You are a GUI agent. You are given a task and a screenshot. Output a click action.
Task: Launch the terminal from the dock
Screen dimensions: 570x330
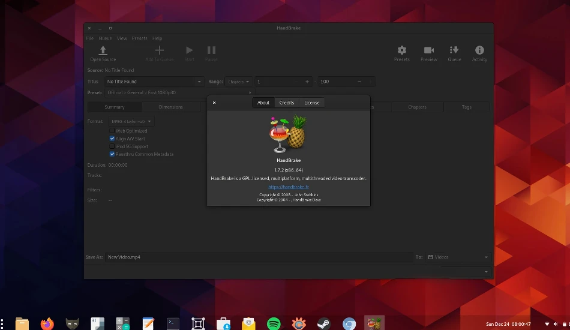(173, 323)
